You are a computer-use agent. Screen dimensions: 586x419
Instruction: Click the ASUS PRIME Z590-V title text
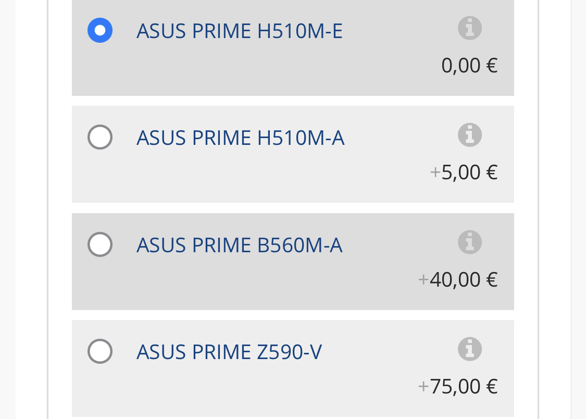(x=229, y=352)
